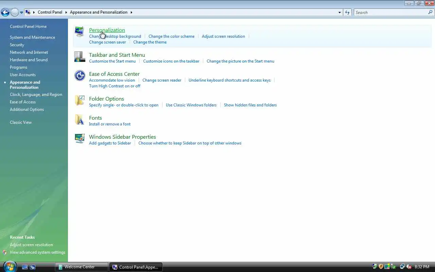Switch to Welcome Center taskbar button
Viewport: 435px width, 272px height.
(82, 267)
